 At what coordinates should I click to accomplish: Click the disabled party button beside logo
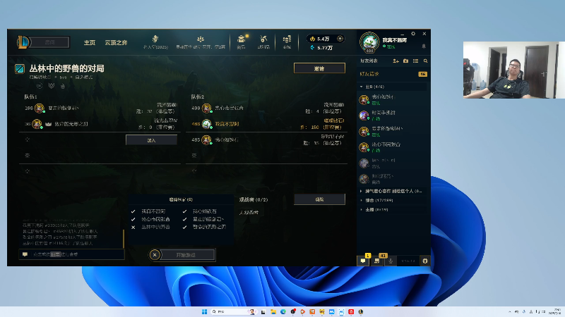[x=50, y=42]
